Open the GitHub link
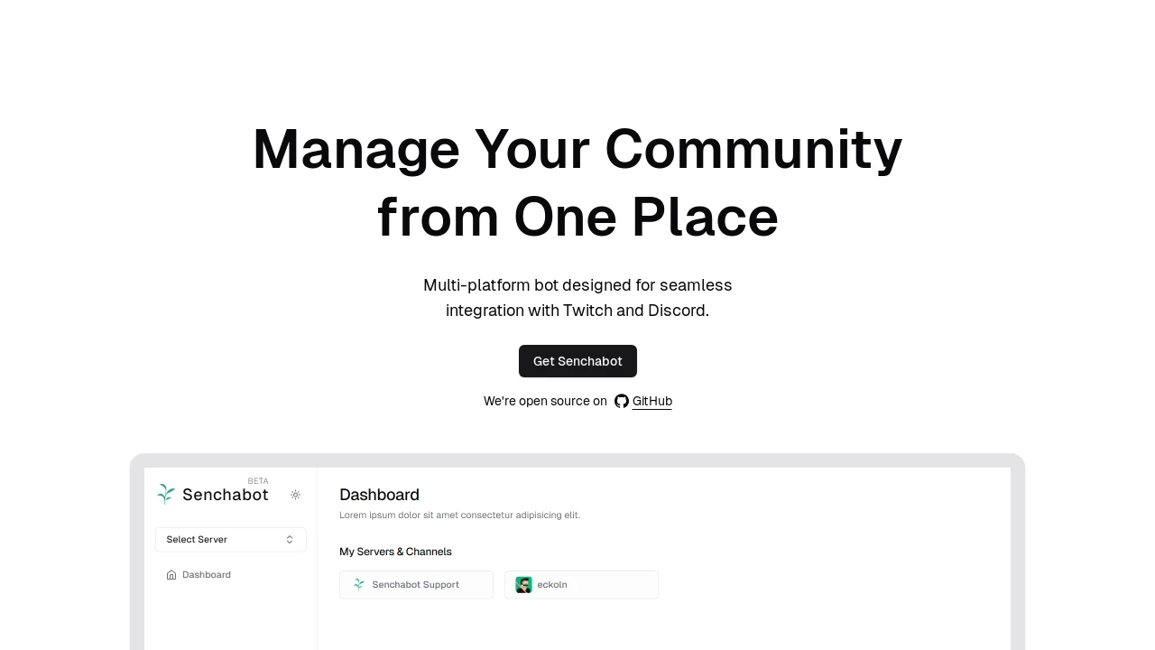 [651, 401]
